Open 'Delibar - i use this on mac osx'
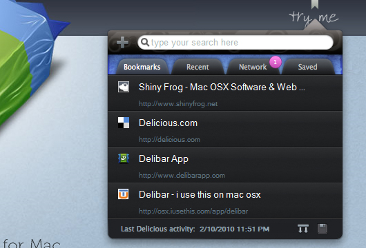This screenshot has height=248, width=366. click(x=200, y=194)
